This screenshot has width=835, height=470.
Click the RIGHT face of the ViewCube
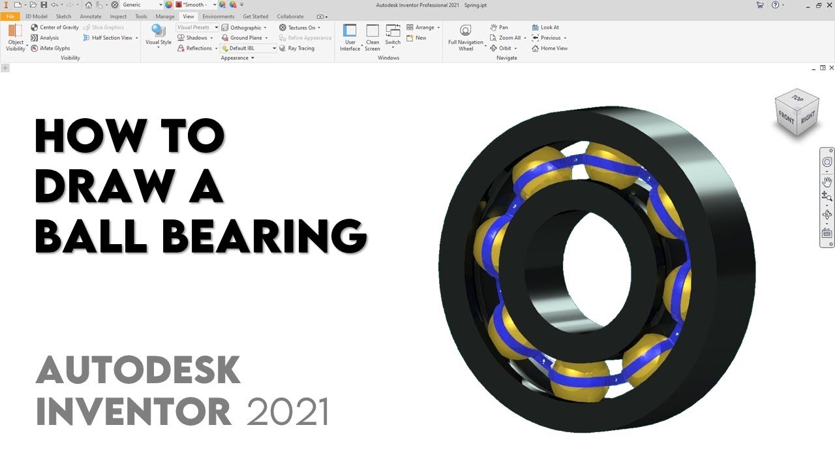point(807,117)
